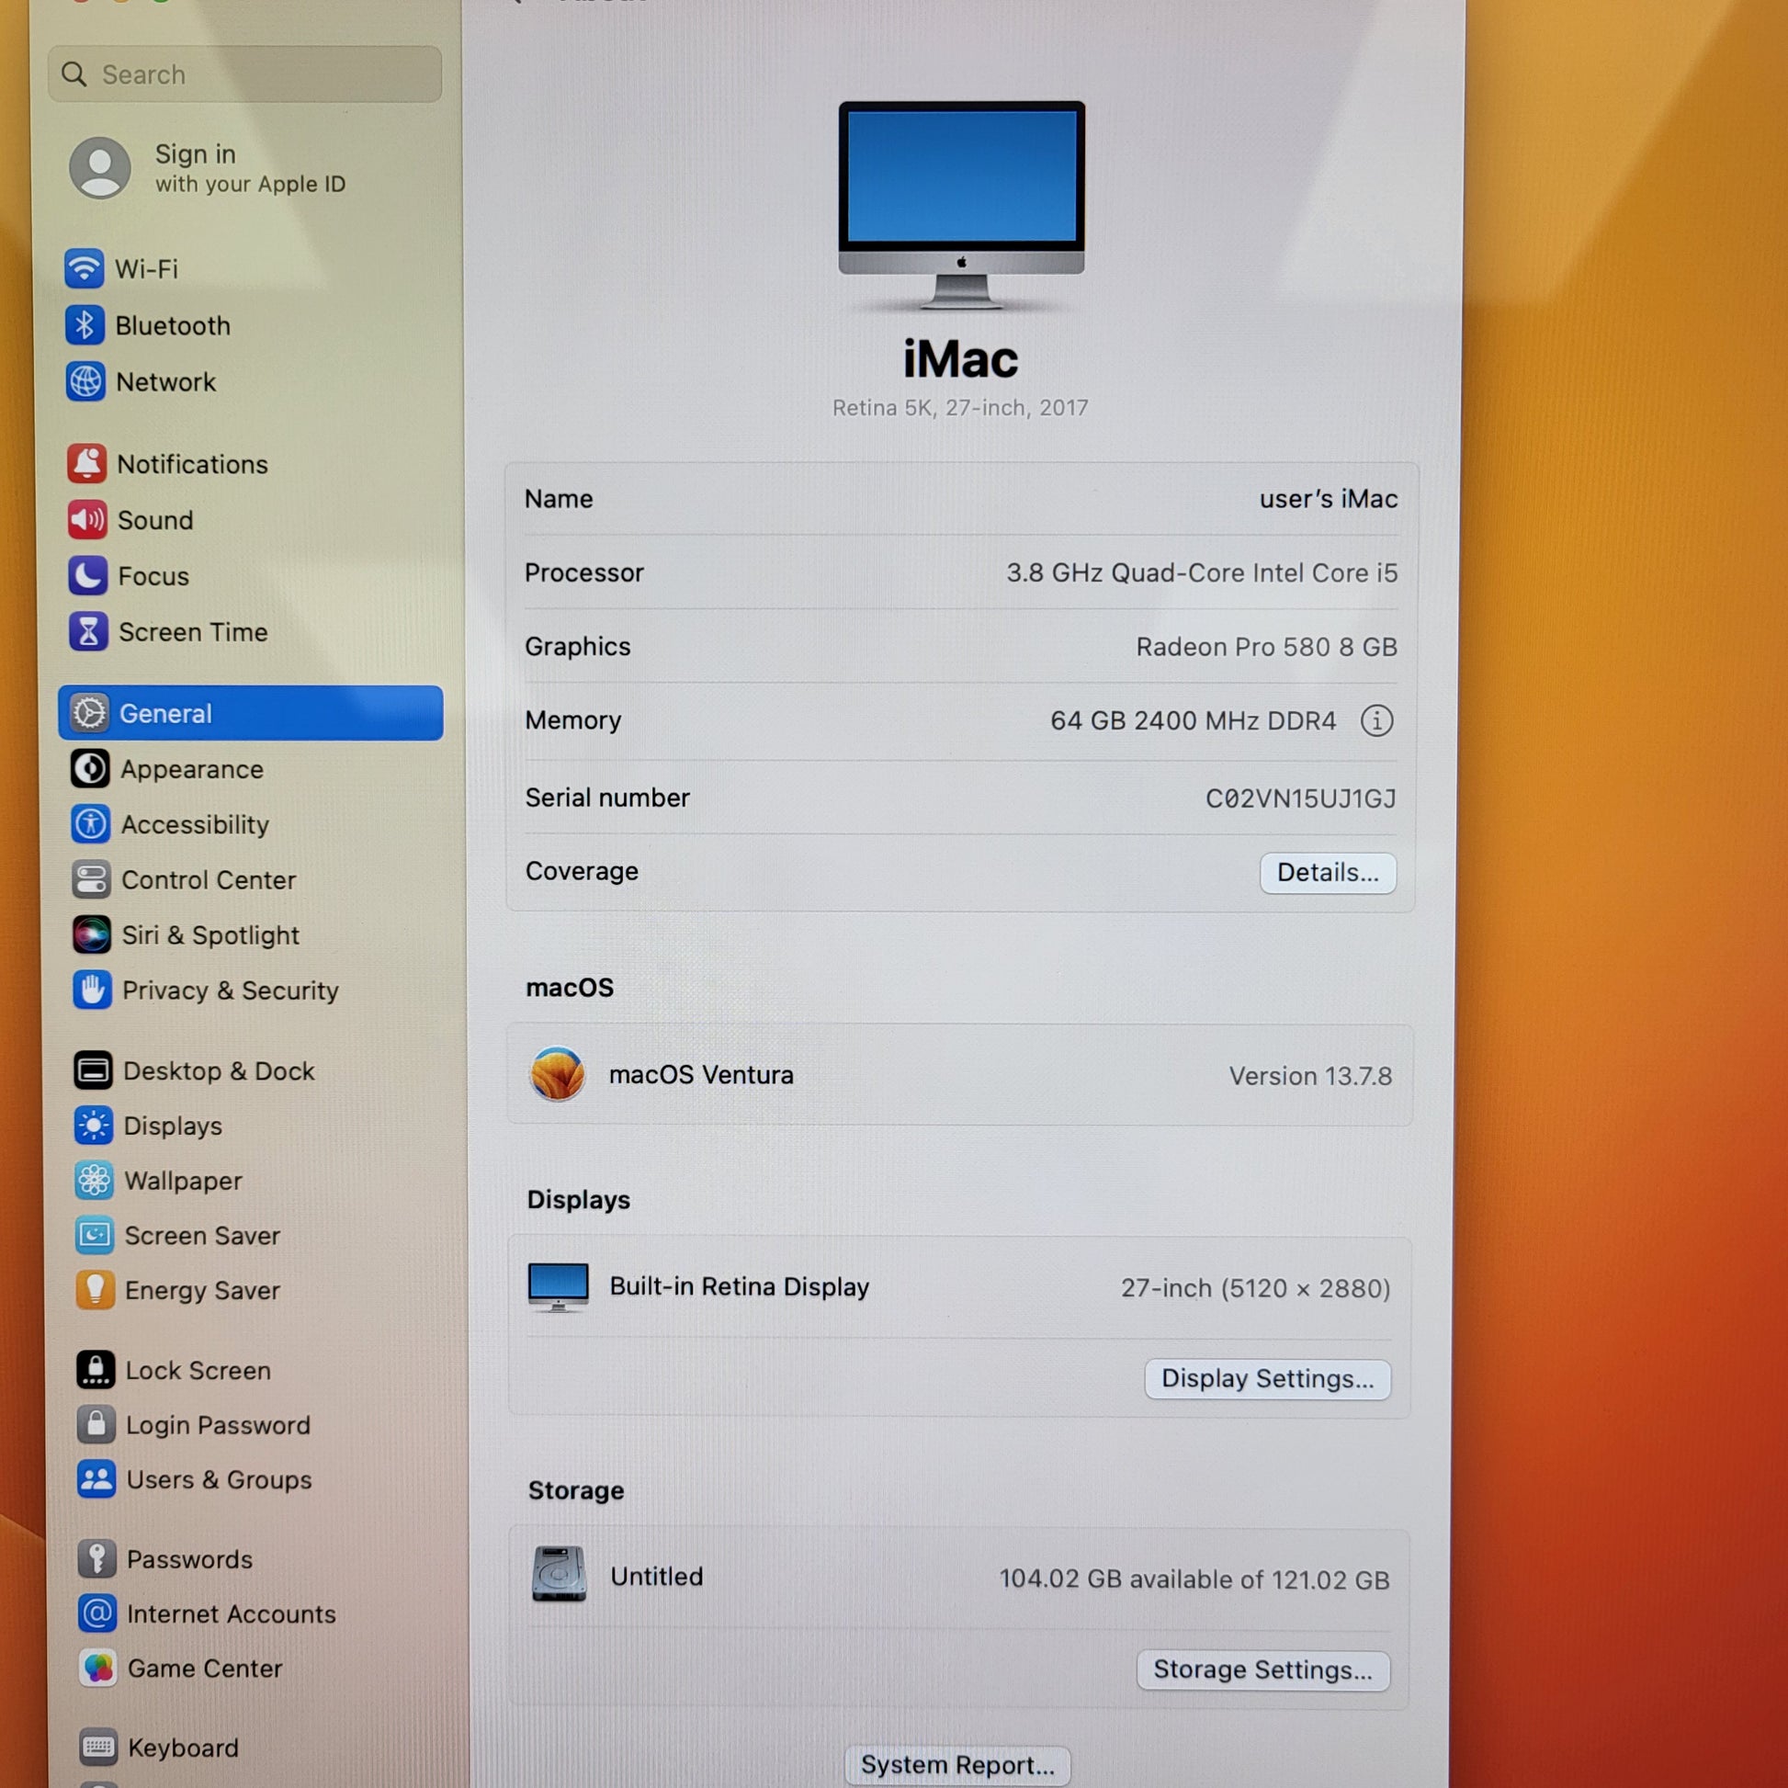Image resolution: width=1788 pixels, height=1788 pixels.
Task: Click the Storage Settings button
Action: 1262,1669
